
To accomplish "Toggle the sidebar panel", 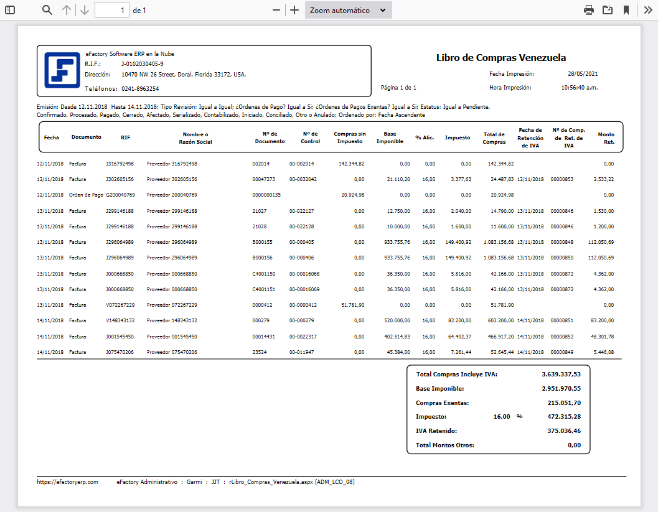I will [10, 10].
